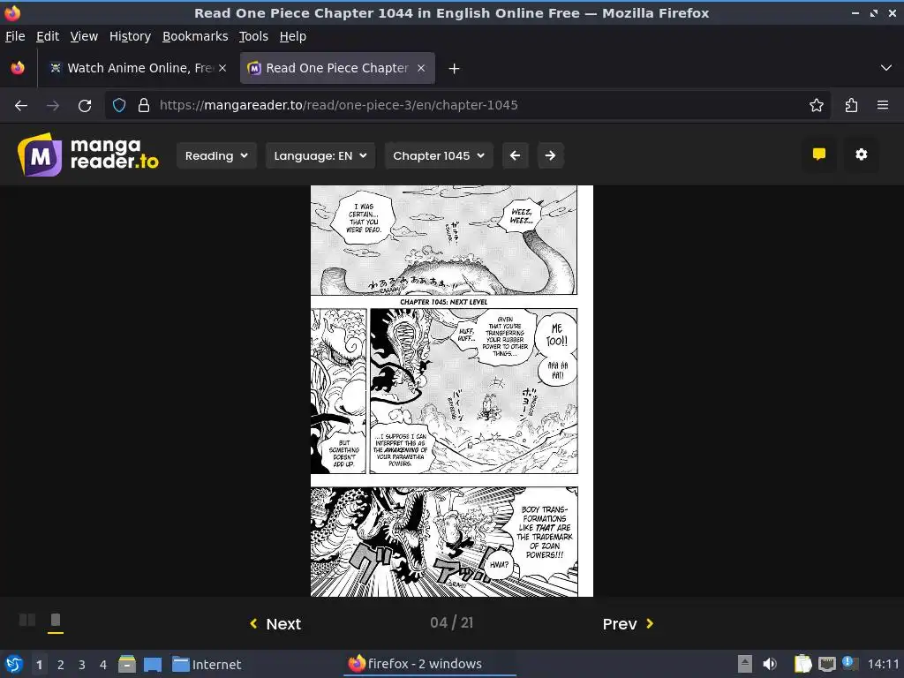Open the Chapter 1045 dropdown
Screen dimensions: 904x678
pyautogui.click(x=439, y=155)
